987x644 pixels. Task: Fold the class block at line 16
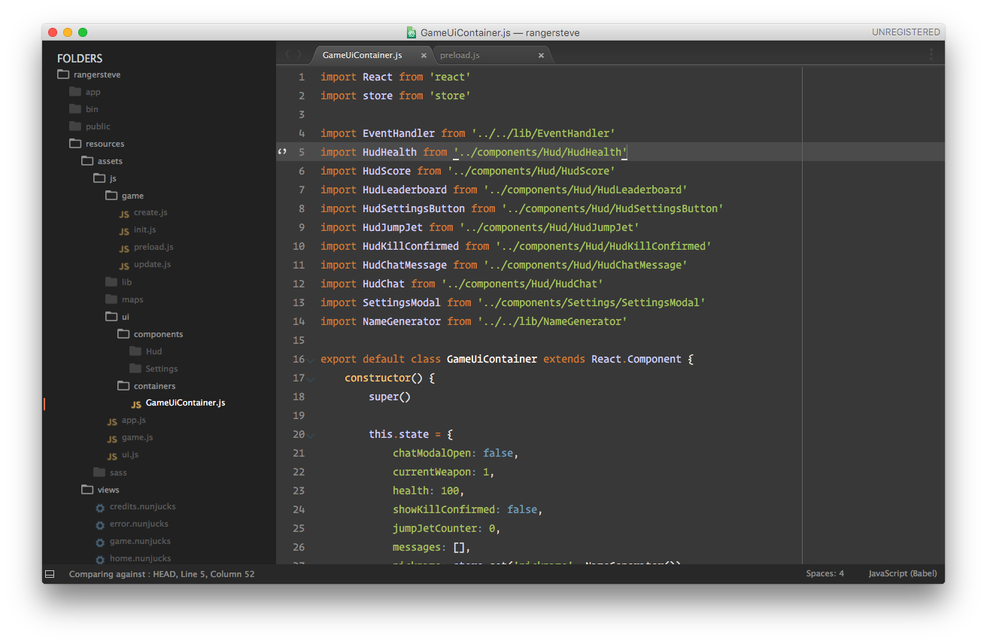(x=311, y=362)
